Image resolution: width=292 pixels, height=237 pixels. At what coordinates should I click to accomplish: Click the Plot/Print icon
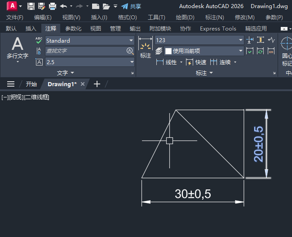click(x=52, y=6)
